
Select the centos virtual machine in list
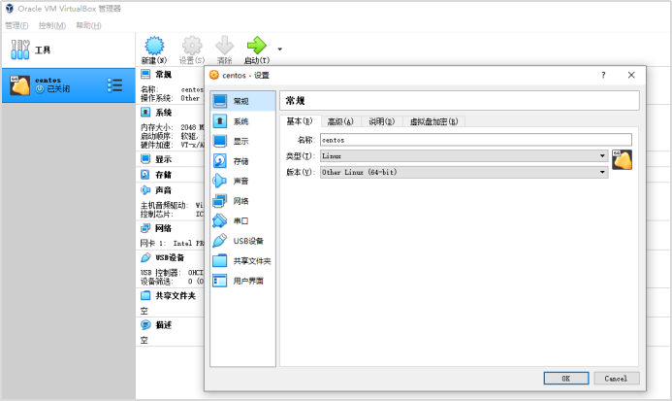tap(69, 85)
